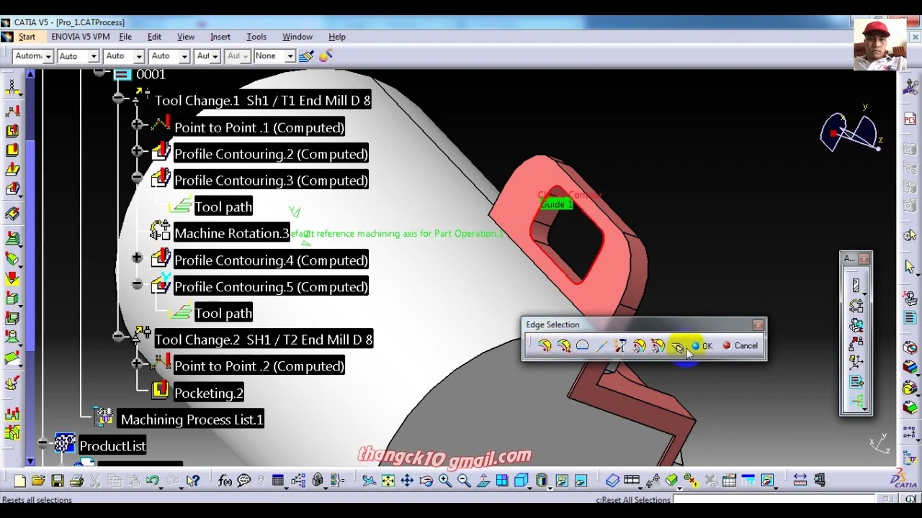
Task: Click the blue diagonal line icon in Edge Selection
Action: [601, 346]
